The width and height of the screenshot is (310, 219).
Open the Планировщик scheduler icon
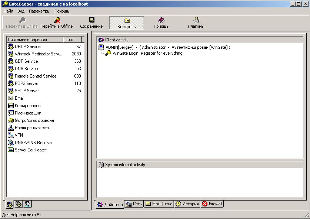pyautogui.click(x=10, y=113)
